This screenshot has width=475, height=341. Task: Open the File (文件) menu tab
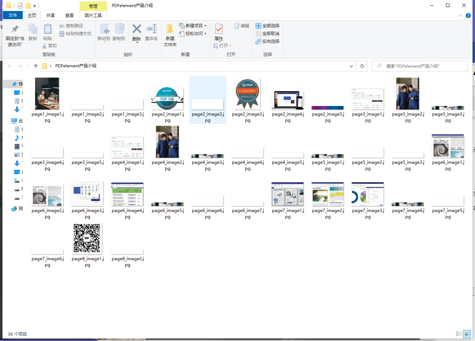[13, 15]
